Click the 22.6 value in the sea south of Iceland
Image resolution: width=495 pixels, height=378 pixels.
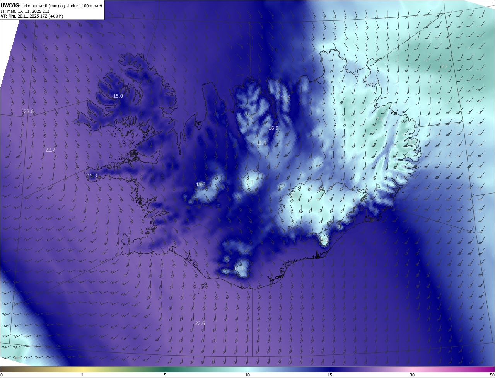point(200,323)
